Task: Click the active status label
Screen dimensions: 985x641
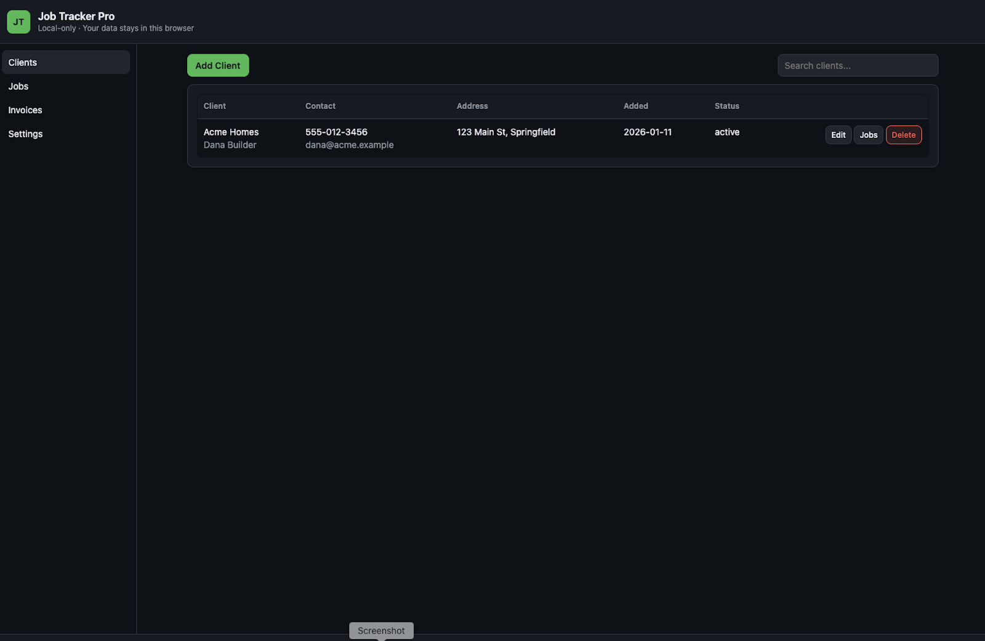Action: (x=726, y=132)
